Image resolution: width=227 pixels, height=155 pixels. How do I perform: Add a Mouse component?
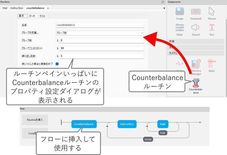(x=212, y=13)
